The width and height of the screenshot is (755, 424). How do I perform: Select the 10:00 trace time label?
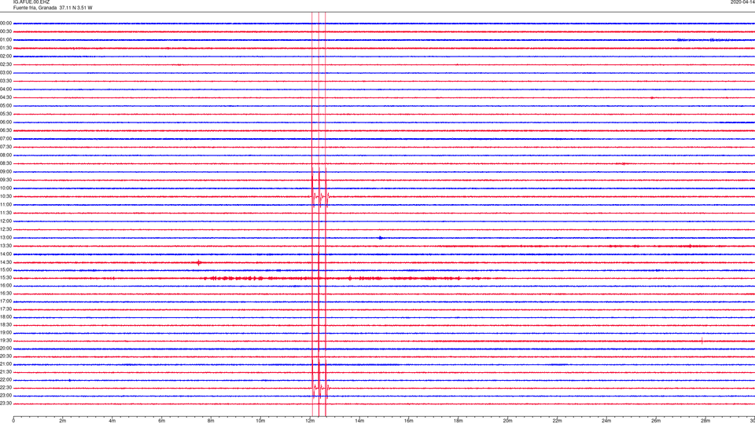click(6, 188)
